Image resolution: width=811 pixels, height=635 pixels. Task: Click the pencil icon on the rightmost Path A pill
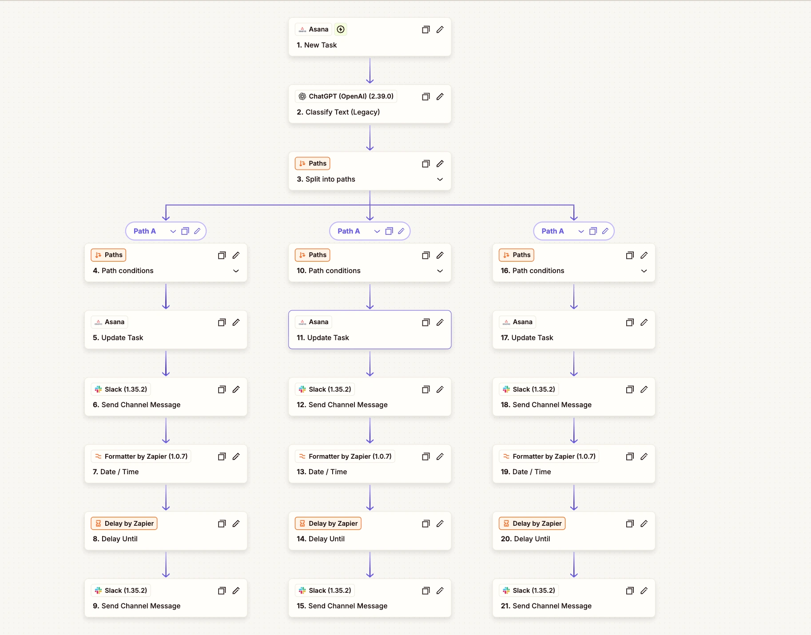click(605, 231)
